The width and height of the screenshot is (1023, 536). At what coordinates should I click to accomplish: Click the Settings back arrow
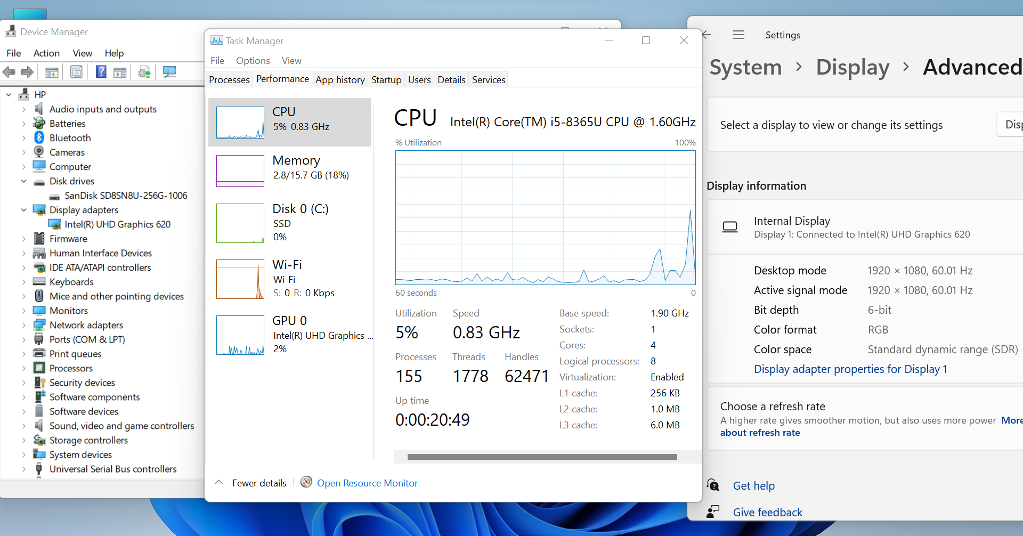pos(707,35)
